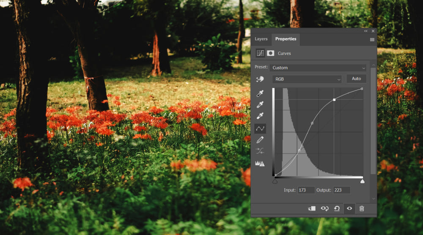Select the top-right curve endpoint
Image resolution: width=423 pixels, height=235 pixels.
(x=362, y=89)
